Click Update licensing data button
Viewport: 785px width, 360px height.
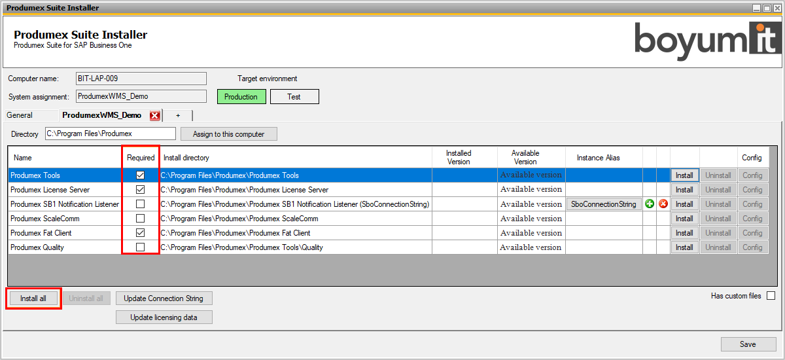pos(164,317)
